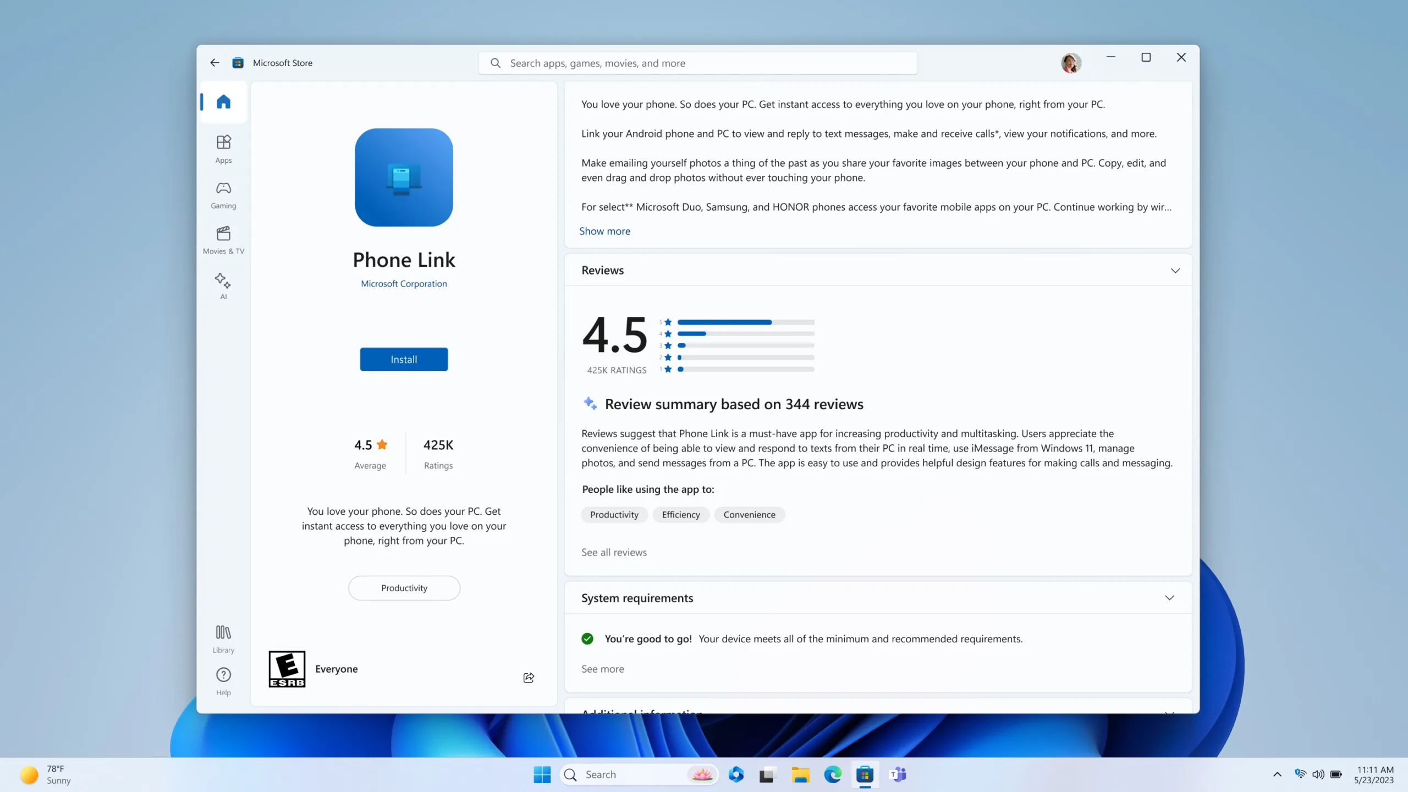Expand description with Show more
This screenshot has width=1408, height=792.
pyautogui.click(x=604, y=231)
